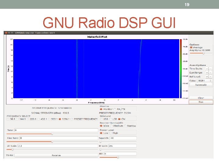Increase Ref Level with plus button
Viewport: 219px width, 164px height.
coord(207,77)
